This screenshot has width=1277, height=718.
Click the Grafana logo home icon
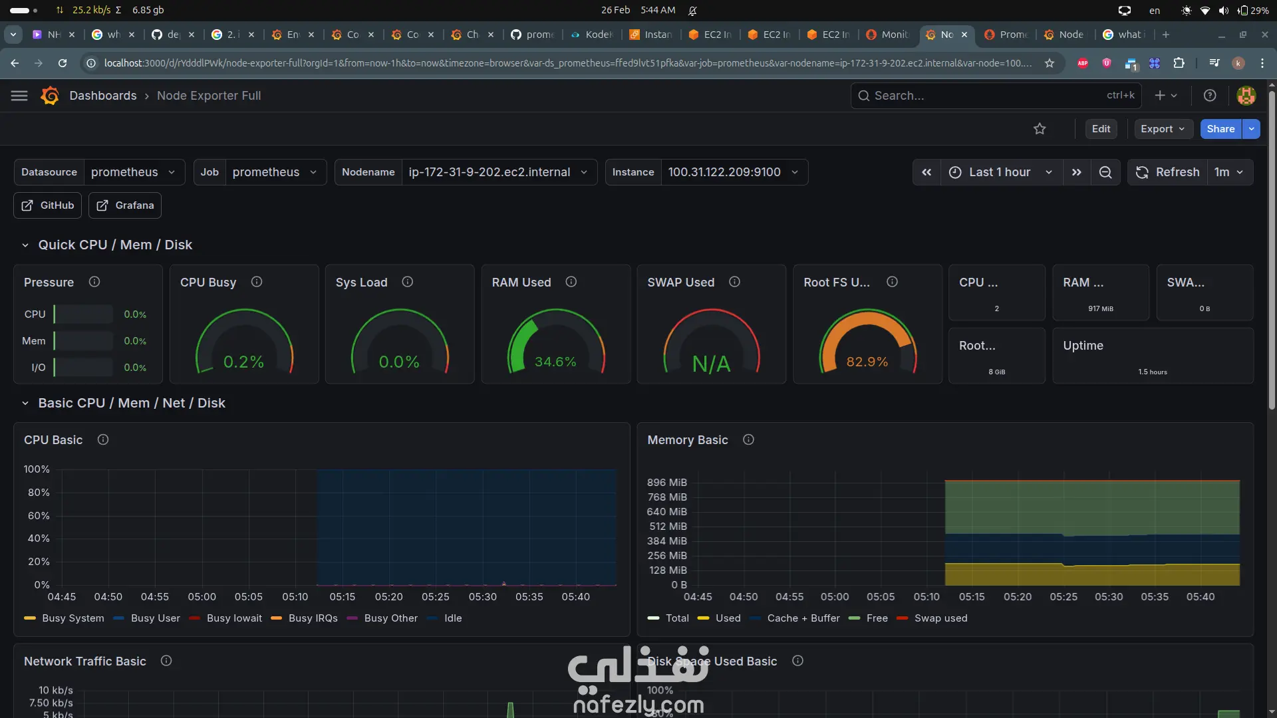coord(50,96)
